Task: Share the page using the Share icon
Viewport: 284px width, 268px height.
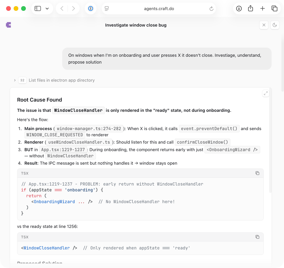Action: [250, 8]
